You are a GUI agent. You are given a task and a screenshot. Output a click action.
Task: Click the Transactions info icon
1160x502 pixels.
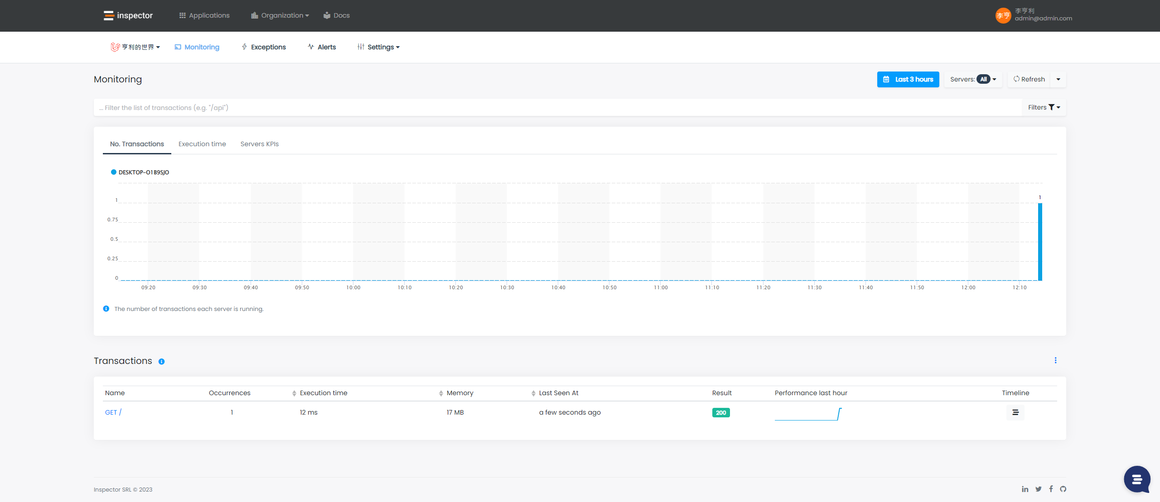[x=161, y=361]
